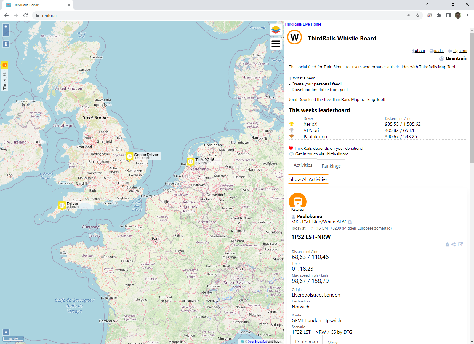Screen dimensions: 474x344
Task: Sign out of ThirdRails
Action: (x=460, y=51)
